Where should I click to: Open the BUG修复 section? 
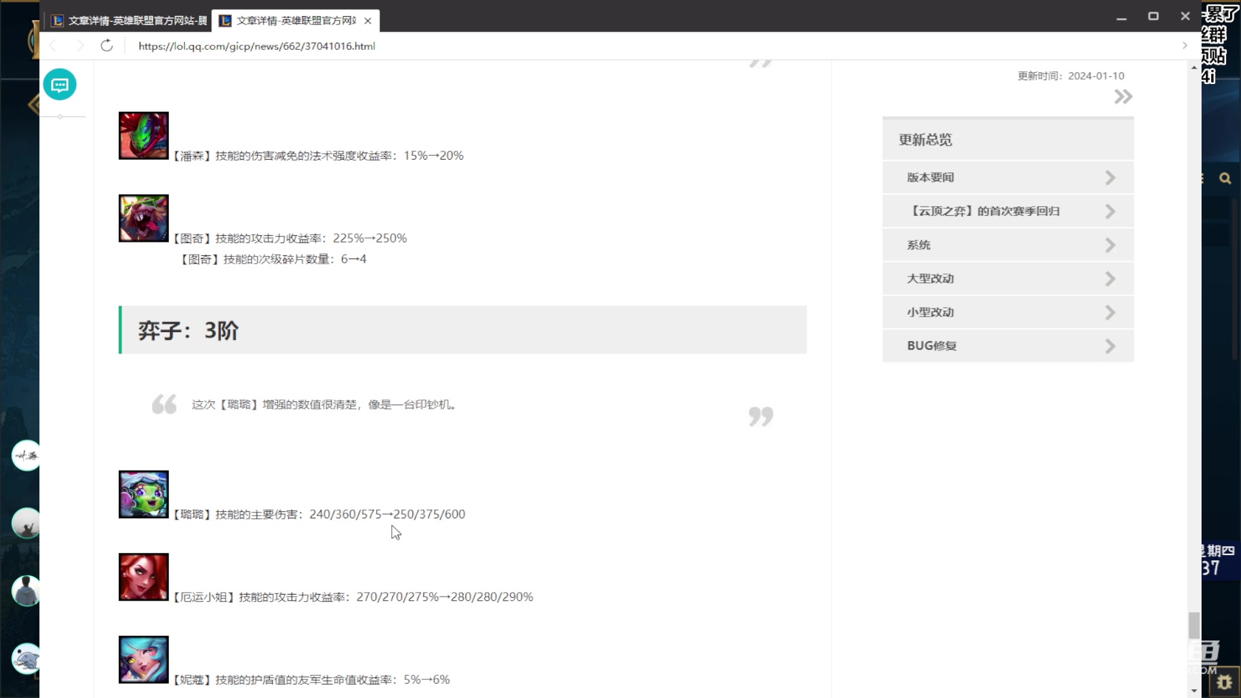[1008, 346]
